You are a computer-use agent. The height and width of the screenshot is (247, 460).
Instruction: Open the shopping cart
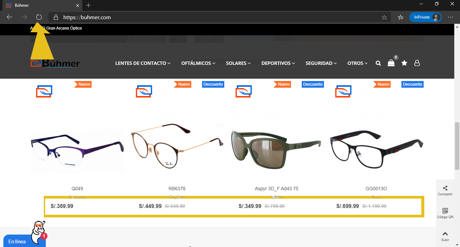pos(391,63)
